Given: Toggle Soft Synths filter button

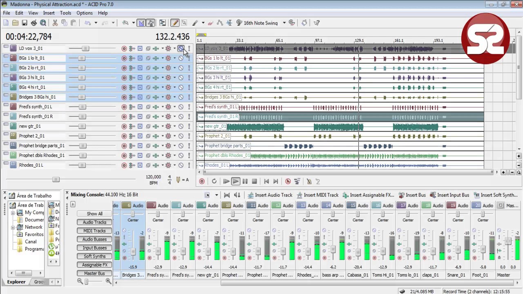Looking at the screenshot, I should 94,256.
